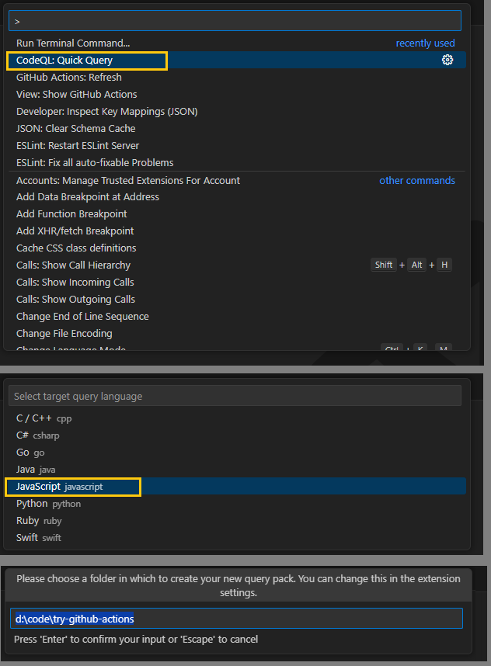This screenshot has width=491, height=666.
Task: Select JavaScript javascript language option
Action: (x=236, y=487)
